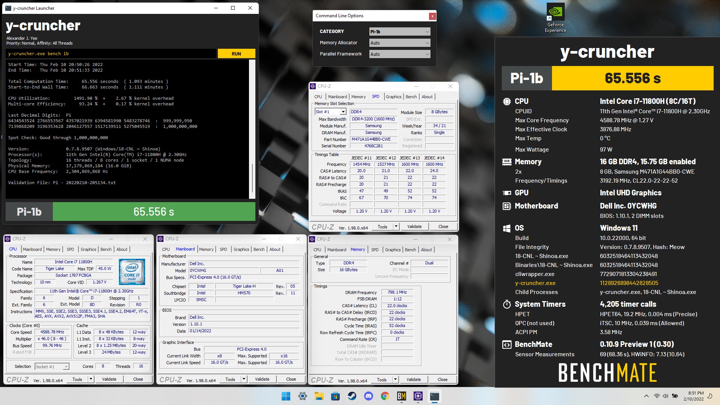
Task: Launch Steam from the taskbar
Action: [x=352, y=396]
